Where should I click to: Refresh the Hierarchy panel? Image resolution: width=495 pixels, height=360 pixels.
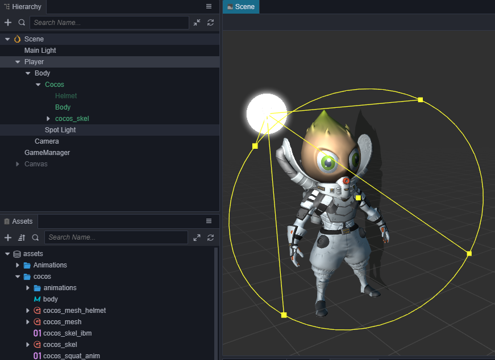211,22
